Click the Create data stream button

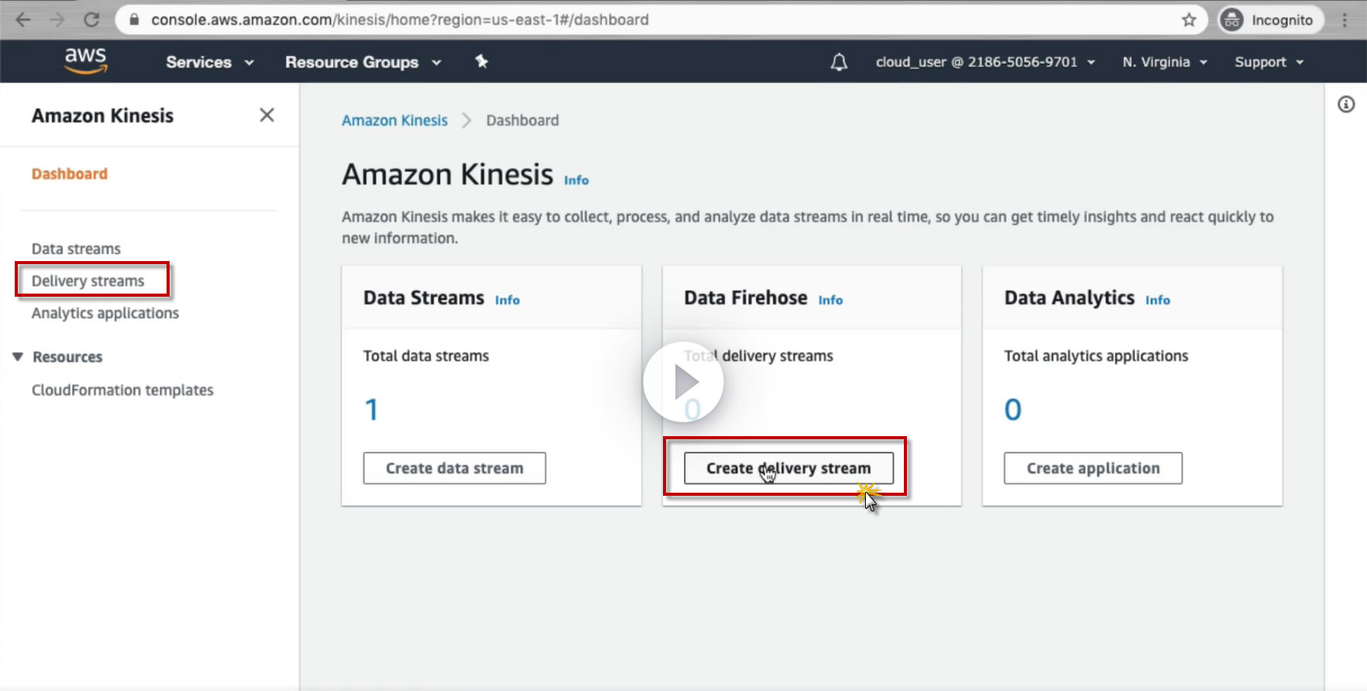click(455, 469)
